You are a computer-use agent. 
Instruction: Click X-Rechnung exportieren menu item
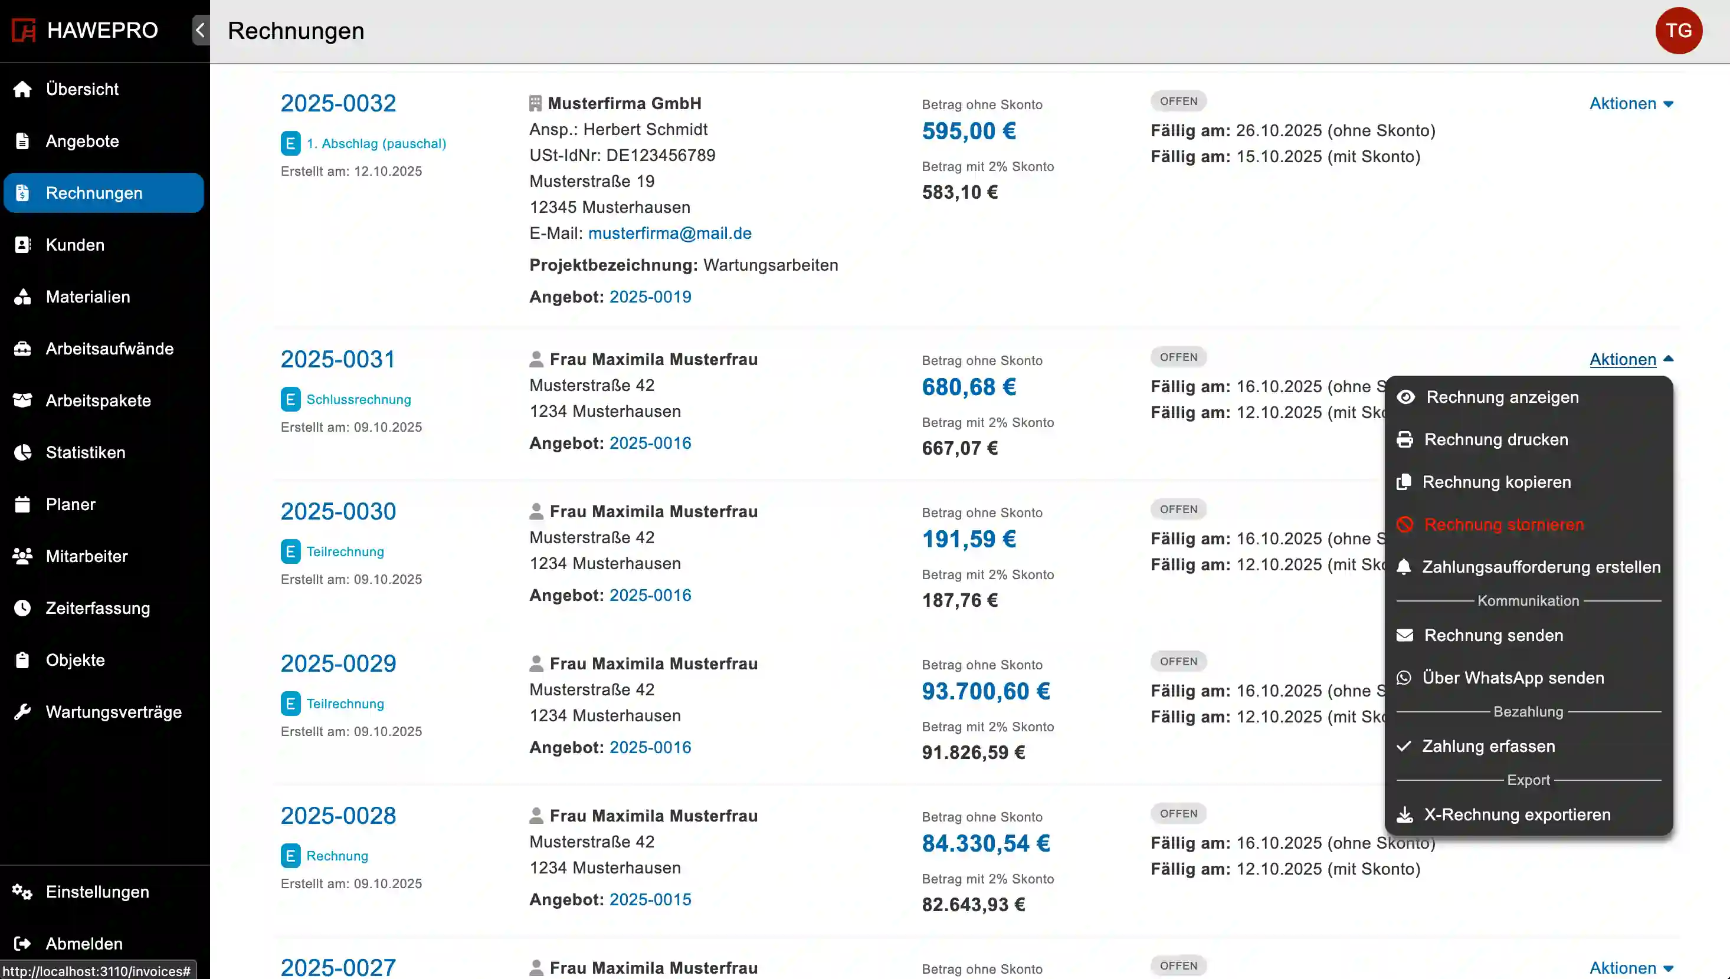[1517, 815]
